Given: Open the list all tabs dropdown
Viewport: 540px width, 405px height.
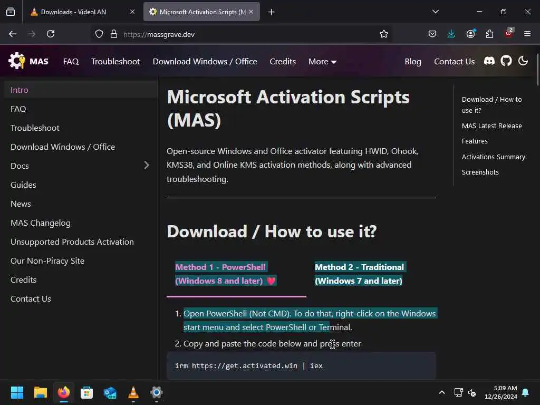Looking at the screenshot, I should pos(435,12).
